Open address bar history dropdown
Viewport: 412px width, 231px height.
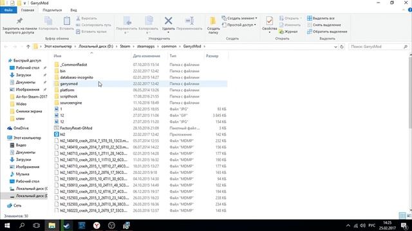(x=335, y=47)
